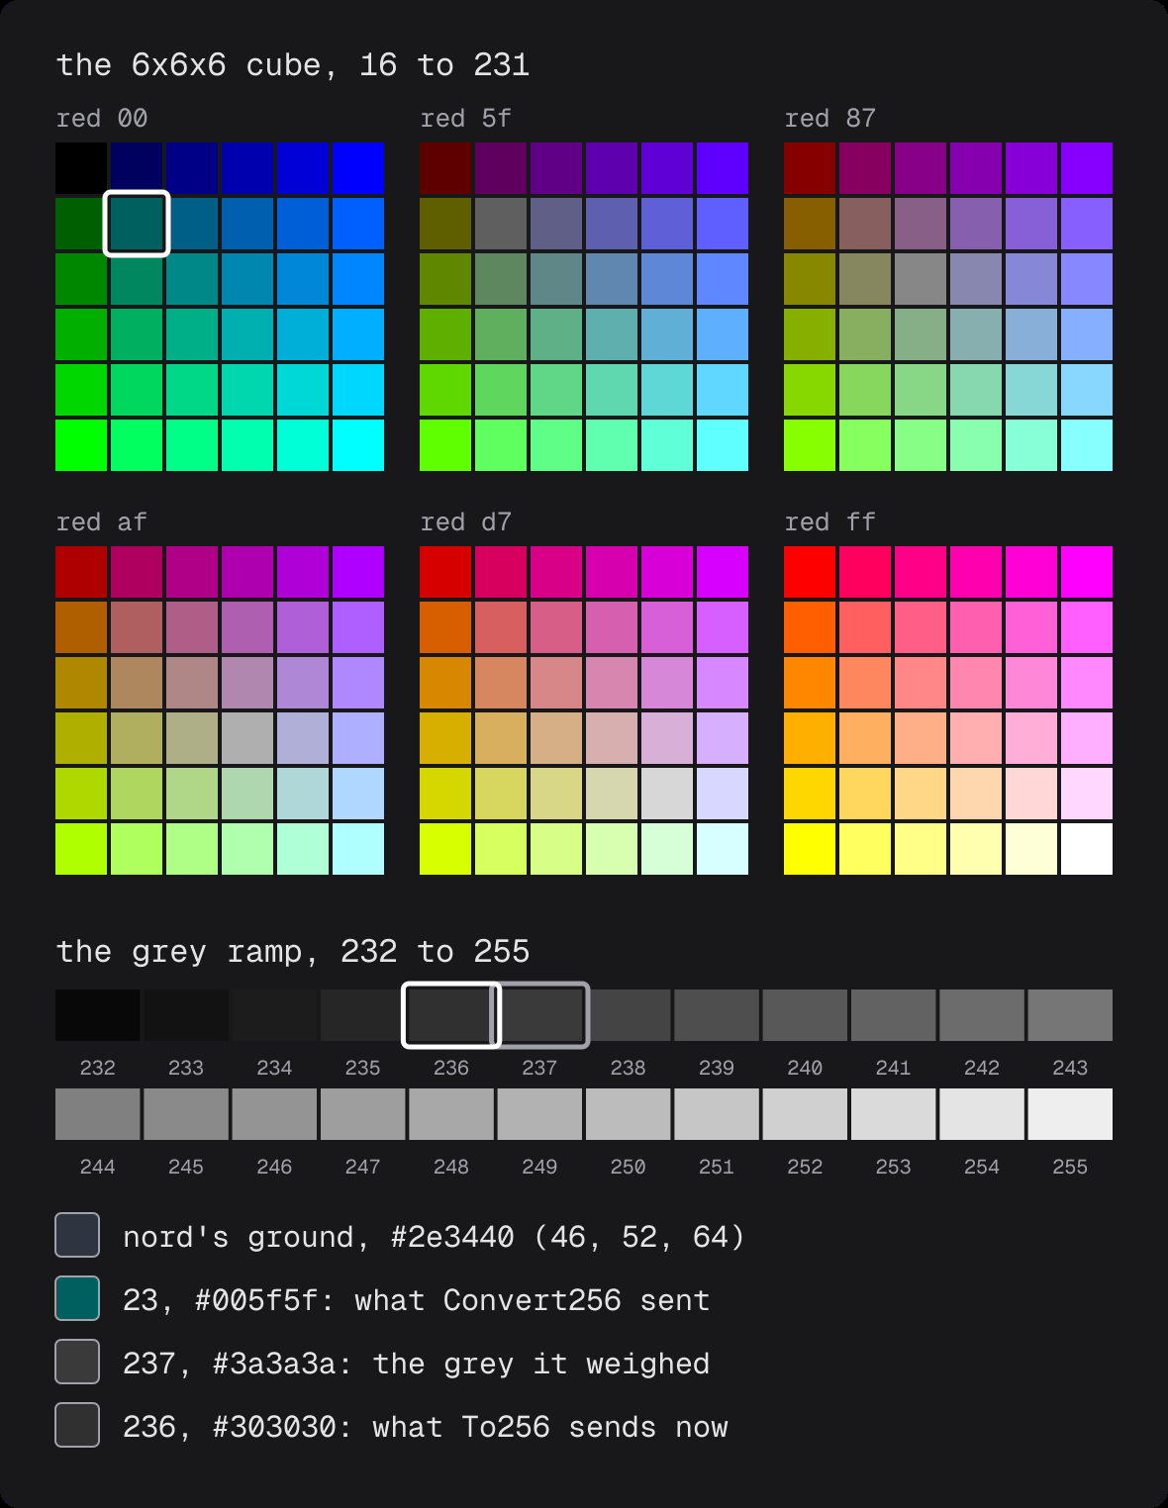Click the legend swatch for 237, #3a3a3a
The height and width of the screenshot is (1508, 1168).
[x=77, y=1362]
